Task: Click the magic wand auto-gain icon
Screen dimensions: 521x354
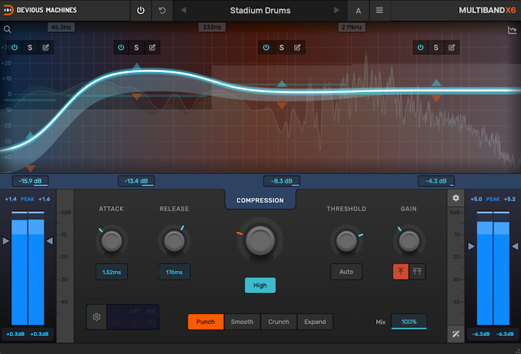Action: [x=456, y=334]
